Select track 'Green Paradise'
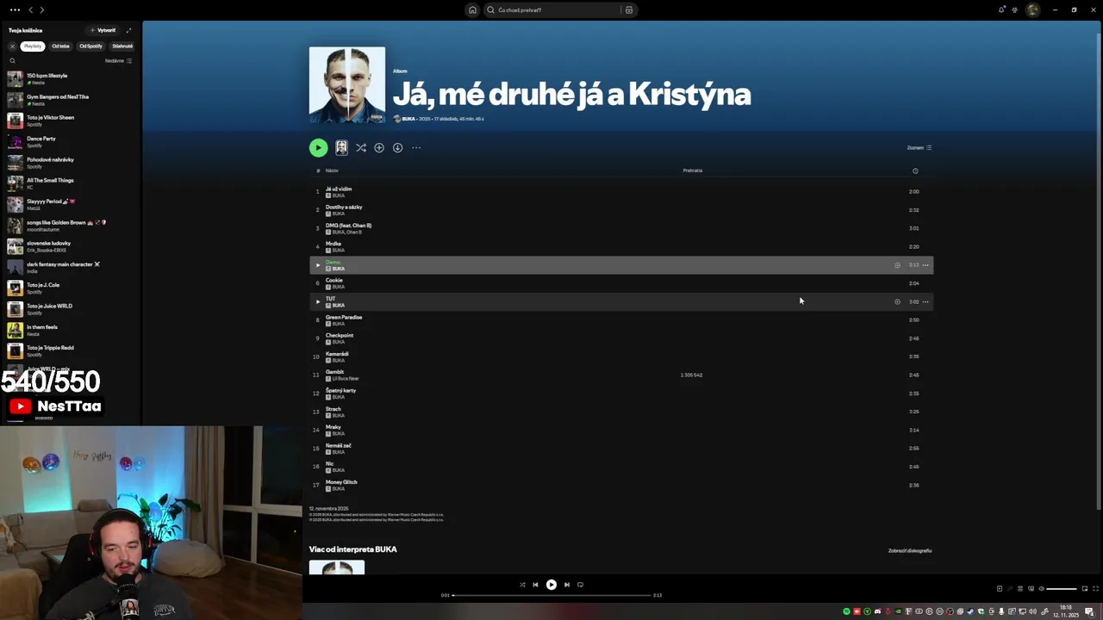Viewport: 1103px width, 620px height. [x=621, y=320]
